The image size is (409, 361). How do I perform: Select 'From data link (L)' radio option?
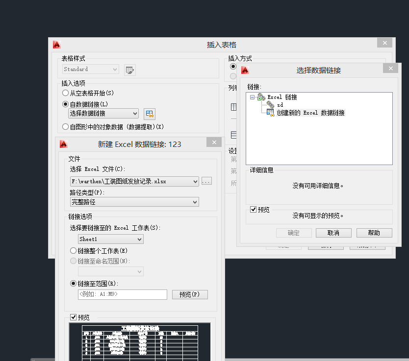pyautogui.click(x=66, y=104)
